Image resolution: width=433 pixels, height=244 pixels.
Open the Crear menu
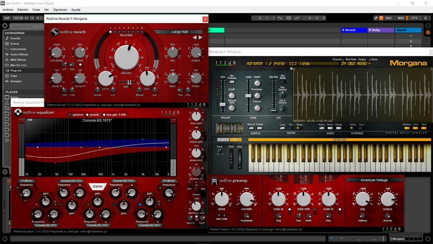pyautogui.click(x=36, y=10)
